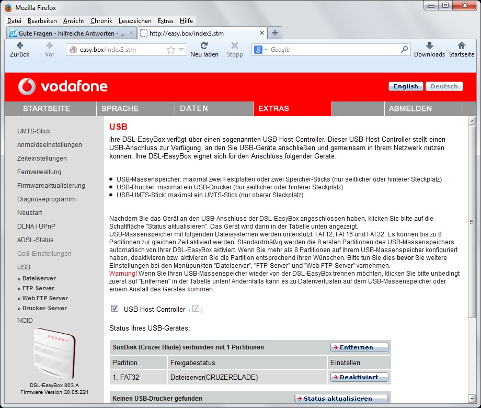Select the STARTSEITE navigation tab
481x408 pixels.
pyautogui.click(x=57, y=109)
